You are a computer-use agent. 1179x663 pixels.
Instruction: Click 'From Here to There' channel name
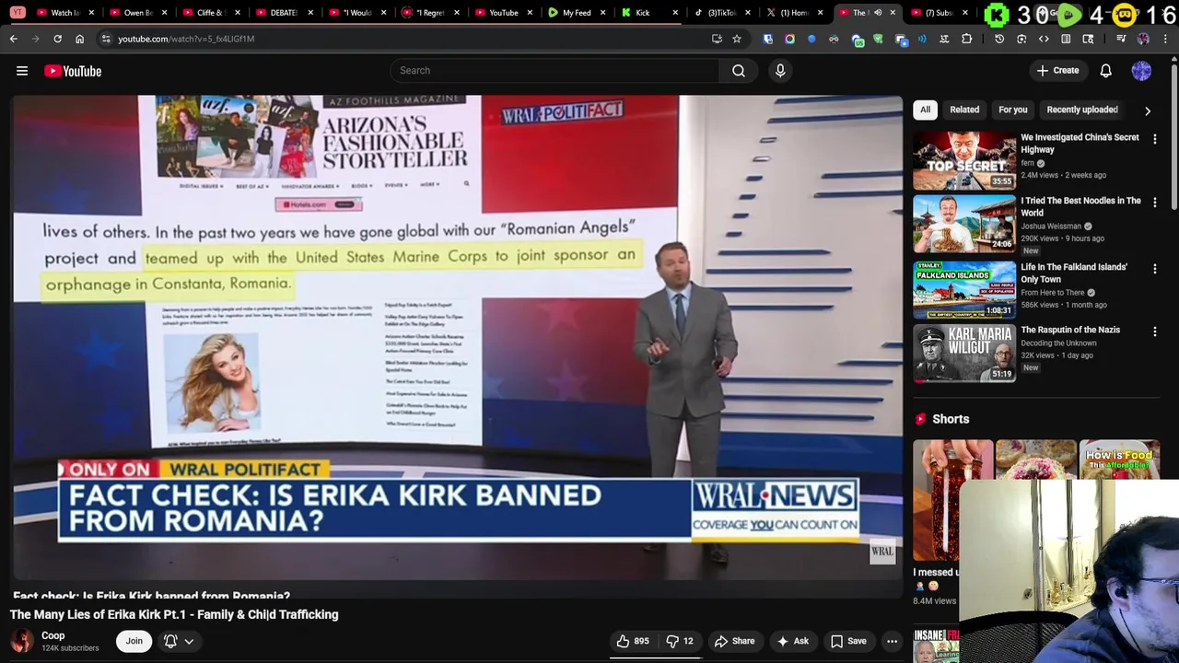(x=1052, y=293)
